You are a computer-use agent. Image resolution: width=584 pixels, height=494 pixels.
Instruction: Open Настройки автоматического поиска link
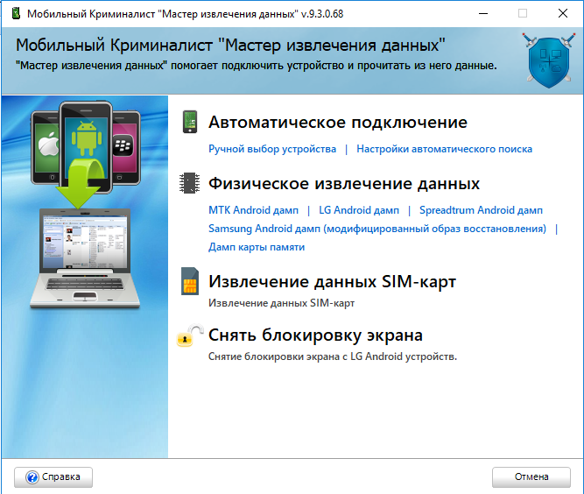click(x=444, y=149)
